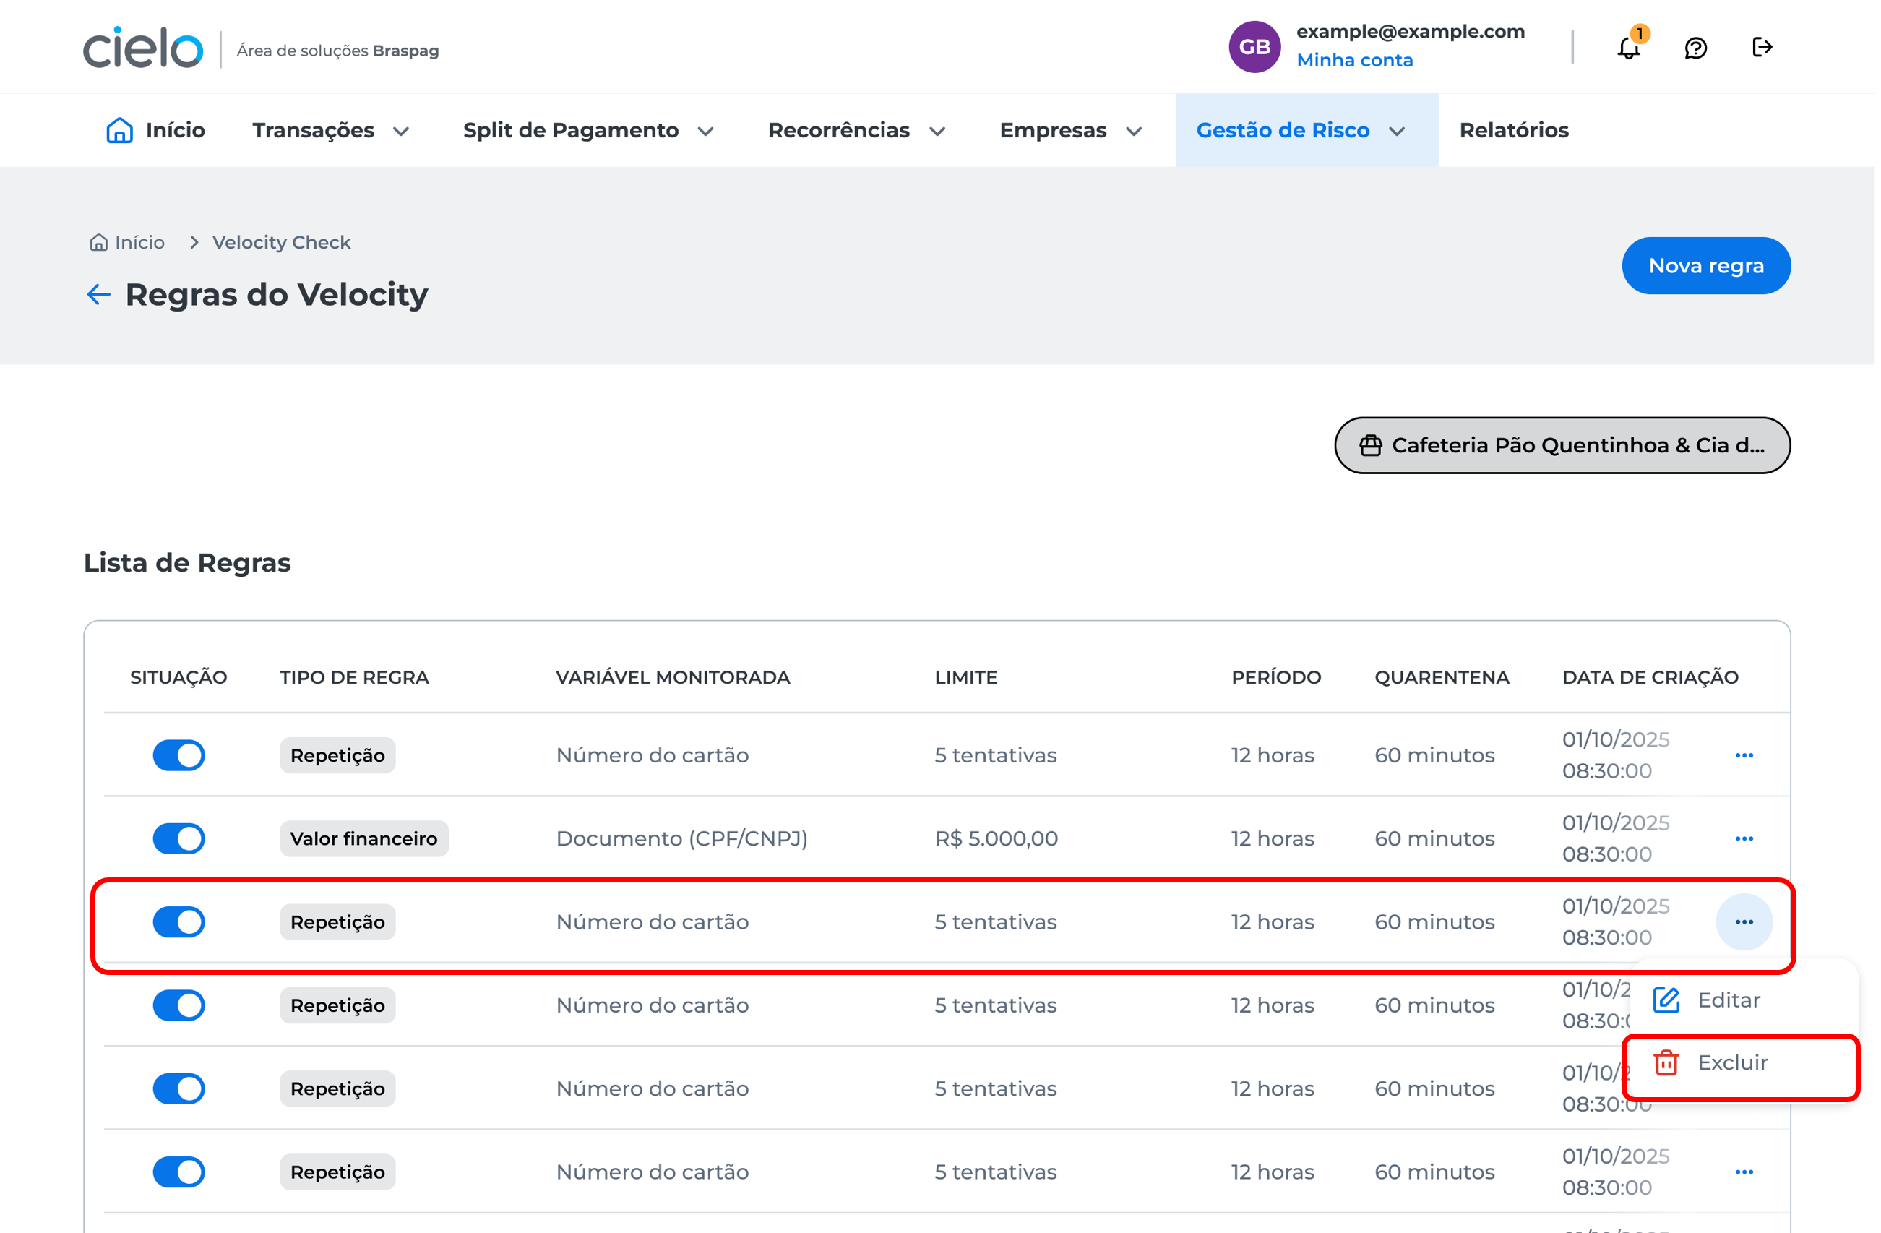Image resolution: width=1881 pixels, height=1233 pixels.
Task: Open three-dot menu on Valor financeiro row
Action: [1744, 838]
